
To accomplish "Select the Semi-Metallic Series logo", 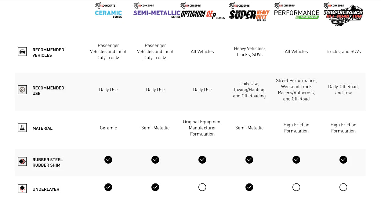I will click(x=157, y=11).
